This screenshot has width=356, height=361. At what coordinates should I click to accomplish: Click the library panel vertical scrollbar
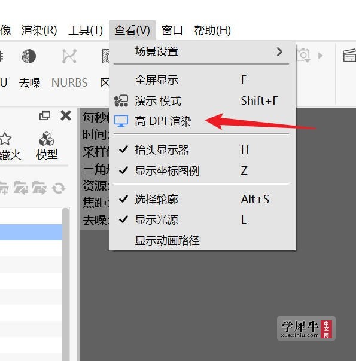pos(66,284)
